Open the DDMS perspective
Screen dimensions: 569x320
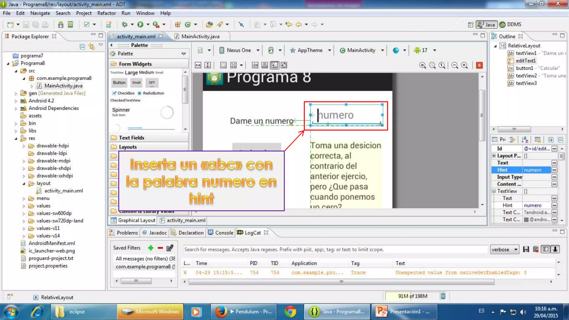click(510, 24)
